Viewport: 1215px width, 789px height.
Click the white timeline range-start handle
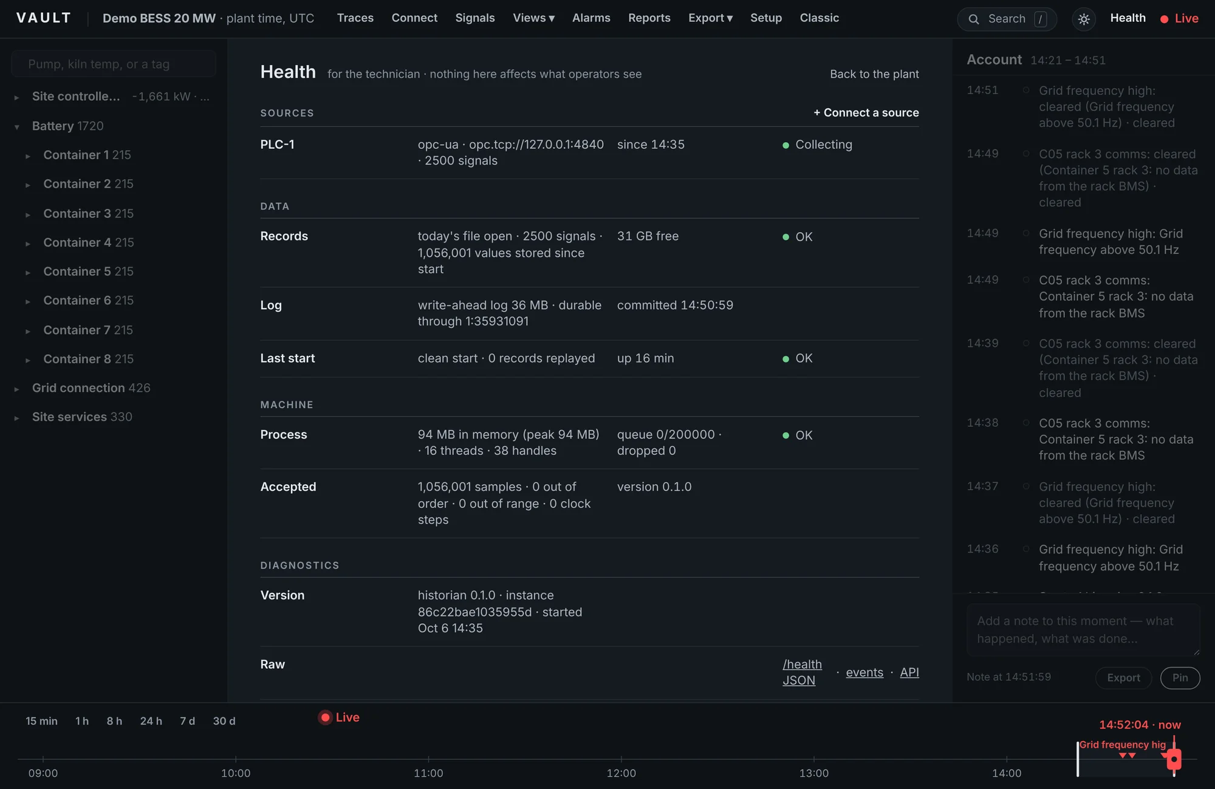point(1078,759)
